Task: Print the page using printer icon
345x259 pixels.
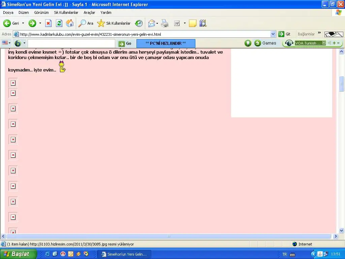Action: [165, 23]
